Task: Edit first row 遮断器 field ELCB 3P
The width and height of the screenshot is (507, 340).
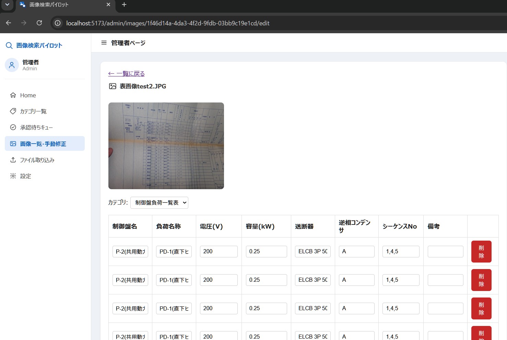Action: [x=313, y=252]
